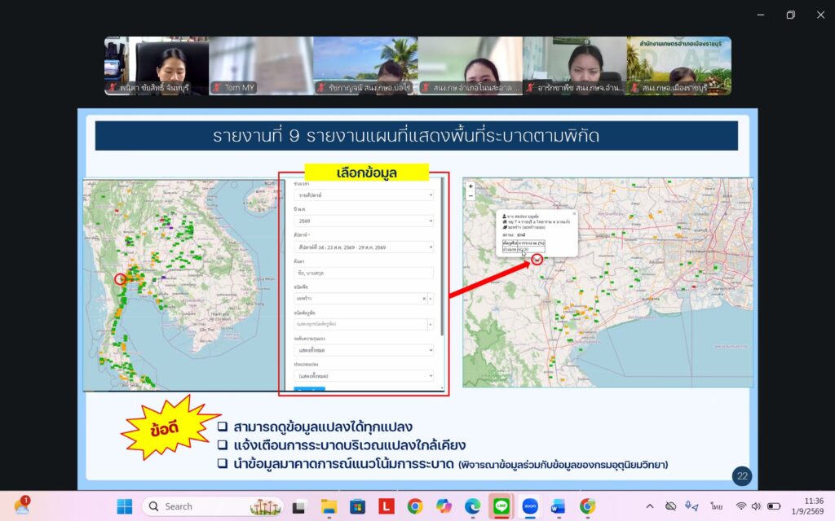Click the map zoom-out minus button
Screen dimensions: 835x521
pyautogui.click(x=471, y=195)
